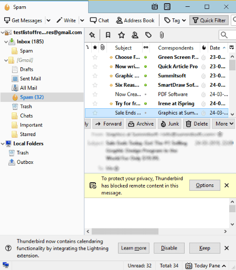
Task: Toggle junk status of PDF Software message
Action: click(203, 95)
